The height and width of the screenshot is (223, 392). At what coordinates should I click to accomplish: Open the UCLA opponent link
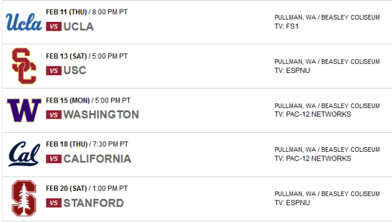78,27
